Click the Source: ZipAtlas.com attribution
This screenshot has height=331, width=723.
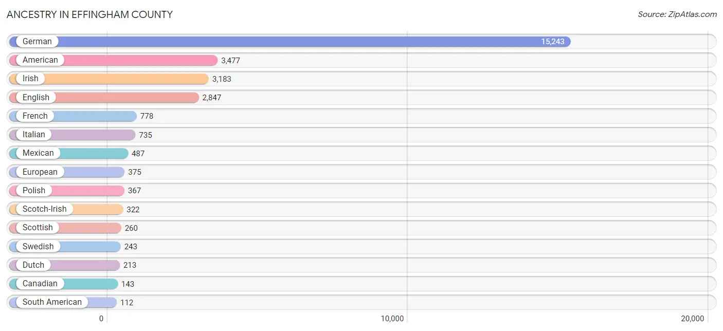(677, 14)
